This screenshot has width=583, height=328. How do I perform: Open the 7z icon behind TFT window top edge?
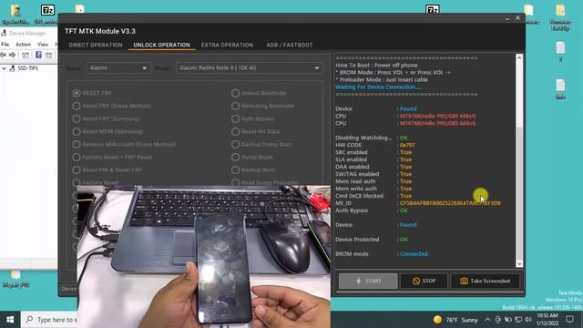pyautogui.click(x=432, y=9)
